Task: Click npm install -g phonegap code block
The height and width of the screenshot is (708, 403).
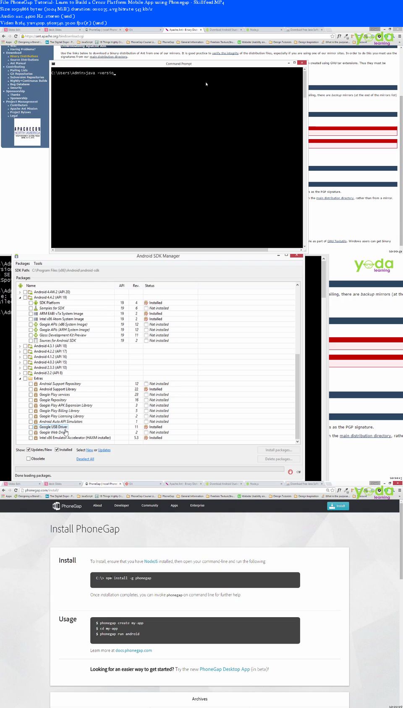Action: point(195,580)
